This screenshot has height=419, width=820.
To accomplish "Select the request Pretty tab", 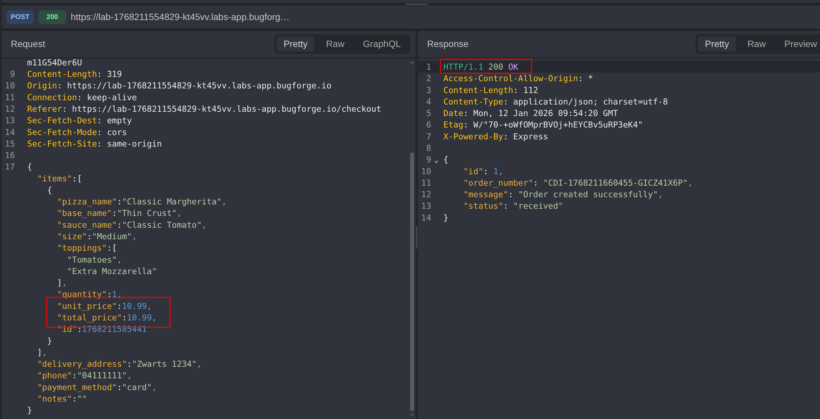I will pyautogui.click(x=295, y=44).
